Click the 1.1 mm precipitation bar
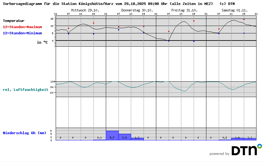The width and height of the screenshot is (263, 162). [250, 139]
